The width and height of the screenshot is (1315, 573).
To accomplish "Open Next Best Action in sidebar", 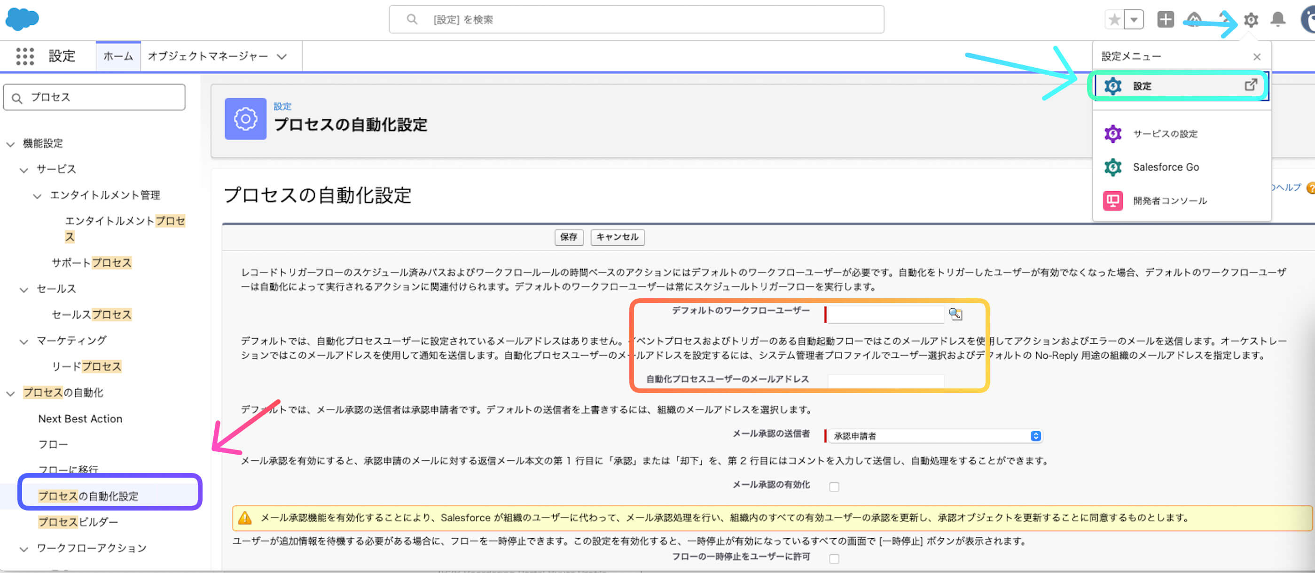I will click(x=80, y=419).
